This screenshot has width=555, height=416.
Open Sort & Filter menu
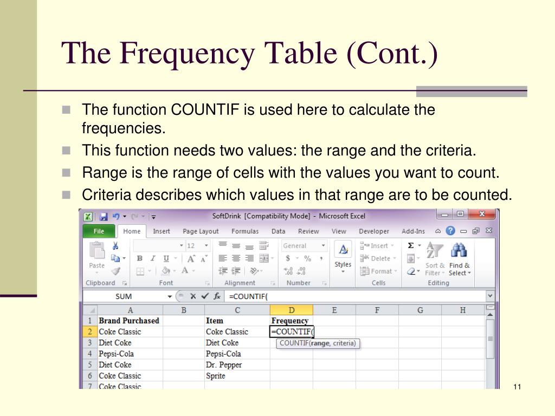[435, 259]
